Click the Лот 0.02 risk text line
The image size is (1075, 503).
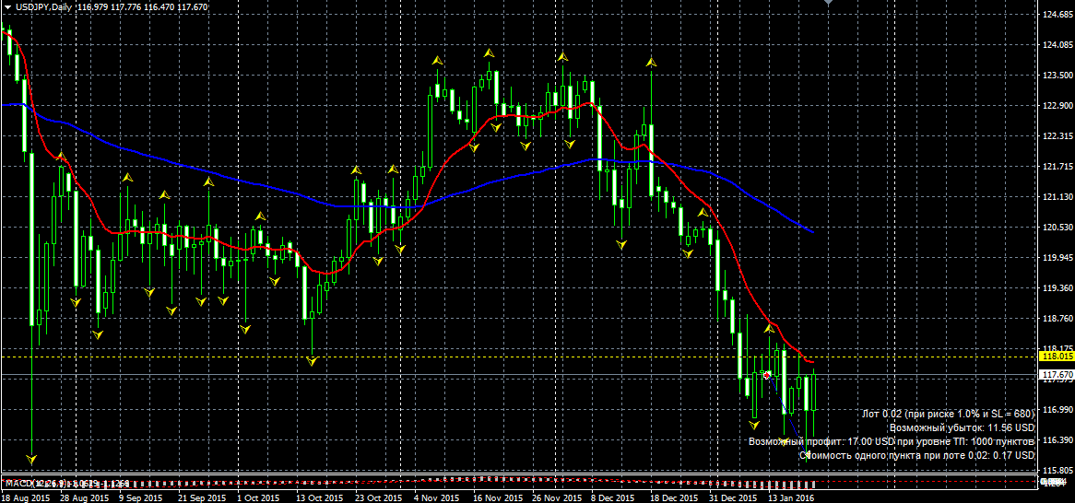(948, 414)
